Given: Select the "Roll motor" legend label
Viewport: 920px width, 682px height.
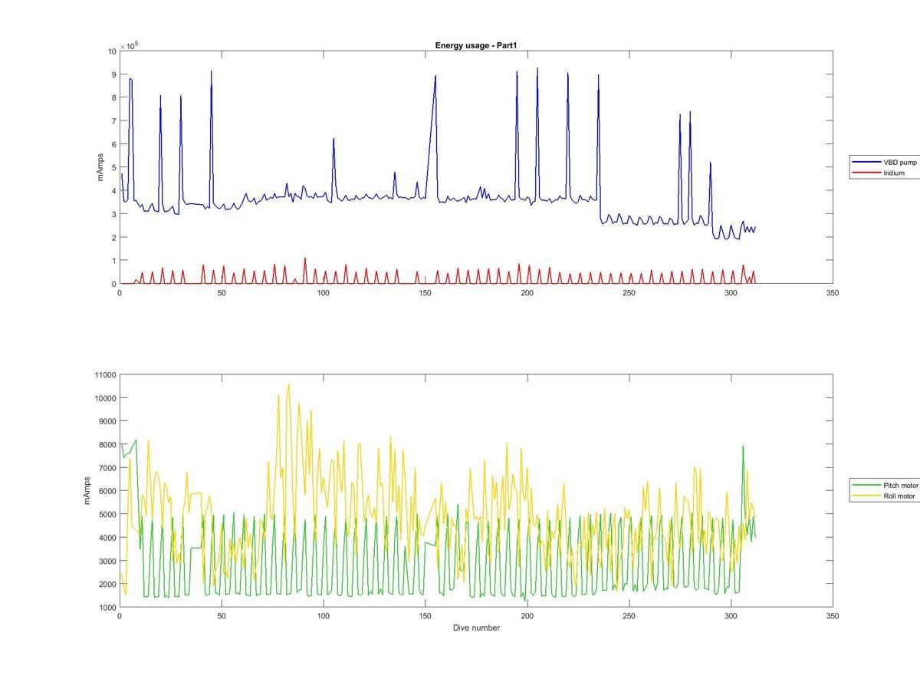Looking at the screenshot, I should (899, 496).
